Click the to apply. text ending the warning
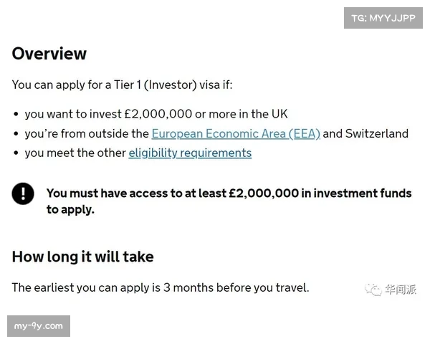 70,210
